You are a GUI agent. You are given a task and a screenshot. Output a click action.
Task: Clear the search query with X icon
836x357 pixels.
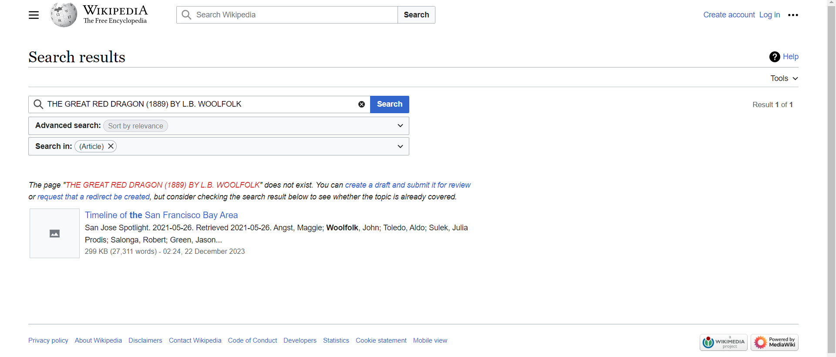[361, 104]
